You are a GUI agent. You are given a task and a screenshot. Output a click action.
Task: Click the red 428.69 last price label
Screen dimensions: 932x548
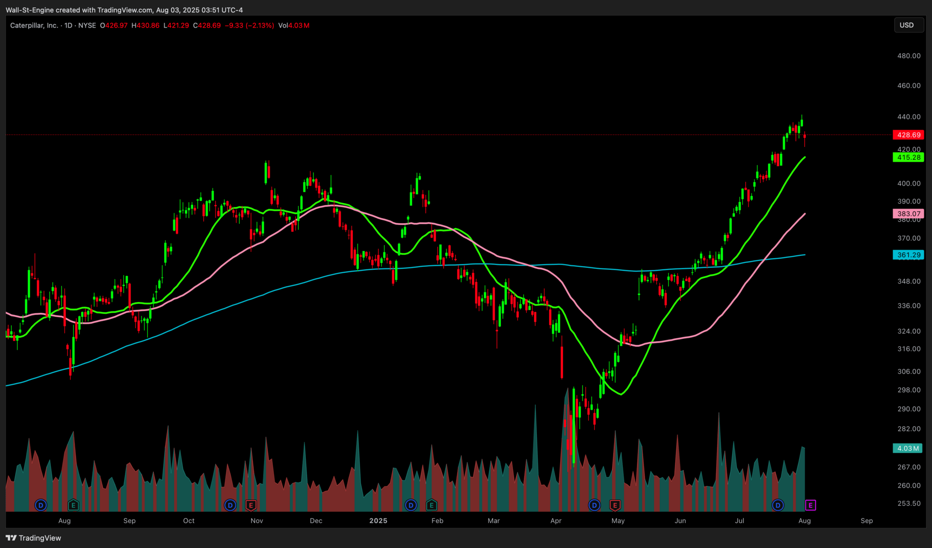[908, 135]
